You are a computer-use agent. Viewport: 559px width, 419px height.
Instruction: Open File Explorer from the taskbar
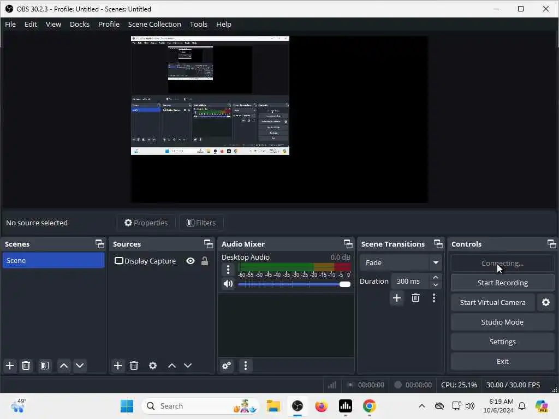(273, 406)
